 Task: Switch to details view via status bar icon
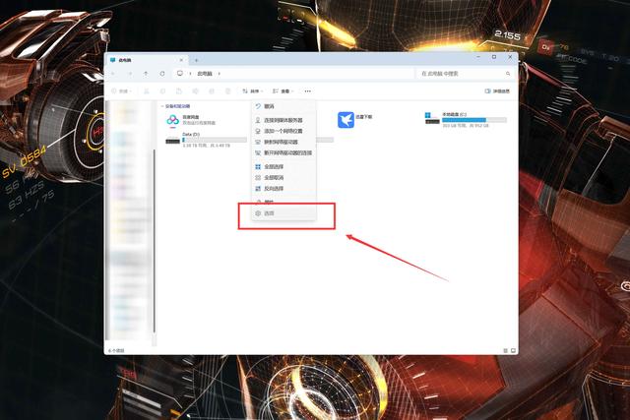[x=505, y=350]
